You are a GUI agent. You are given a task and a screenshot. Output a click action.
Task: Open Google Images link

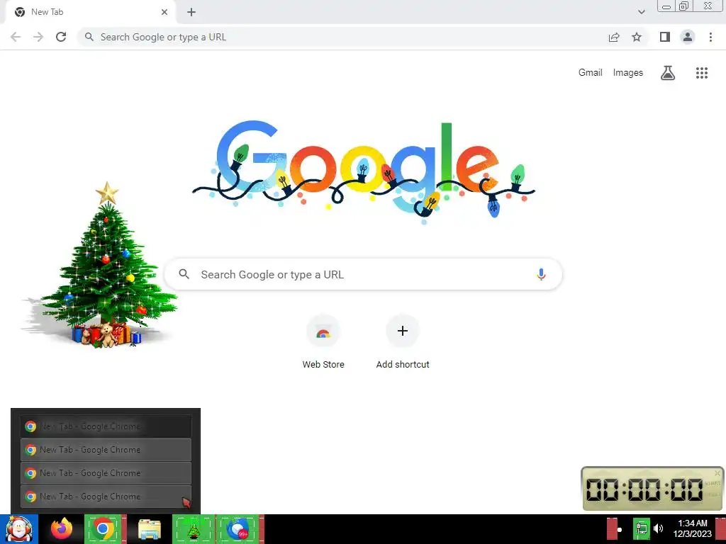(x=628, y=73)
